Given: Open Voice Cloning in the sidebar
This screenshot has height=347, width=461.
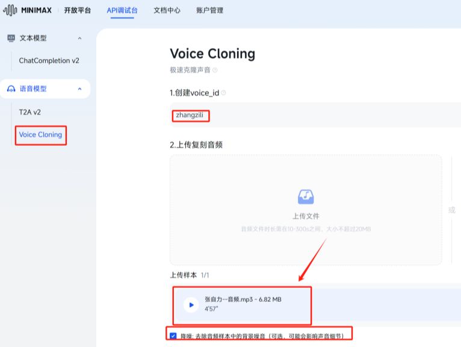Looking at the screenshot, I should [40, 135].
